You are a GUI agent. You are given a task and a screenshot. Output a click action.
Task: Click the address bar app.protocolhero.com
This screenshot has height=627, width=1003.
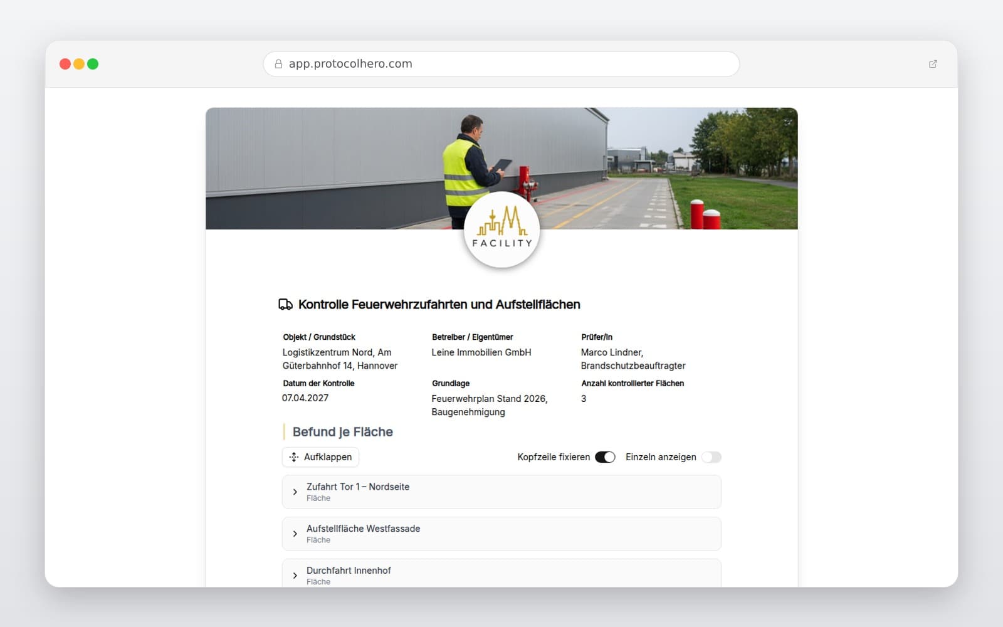click(x=501, y=64)
